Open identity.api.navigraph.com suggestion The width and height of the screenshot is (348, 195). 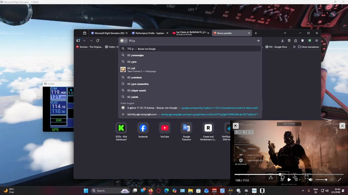(190, 114)
